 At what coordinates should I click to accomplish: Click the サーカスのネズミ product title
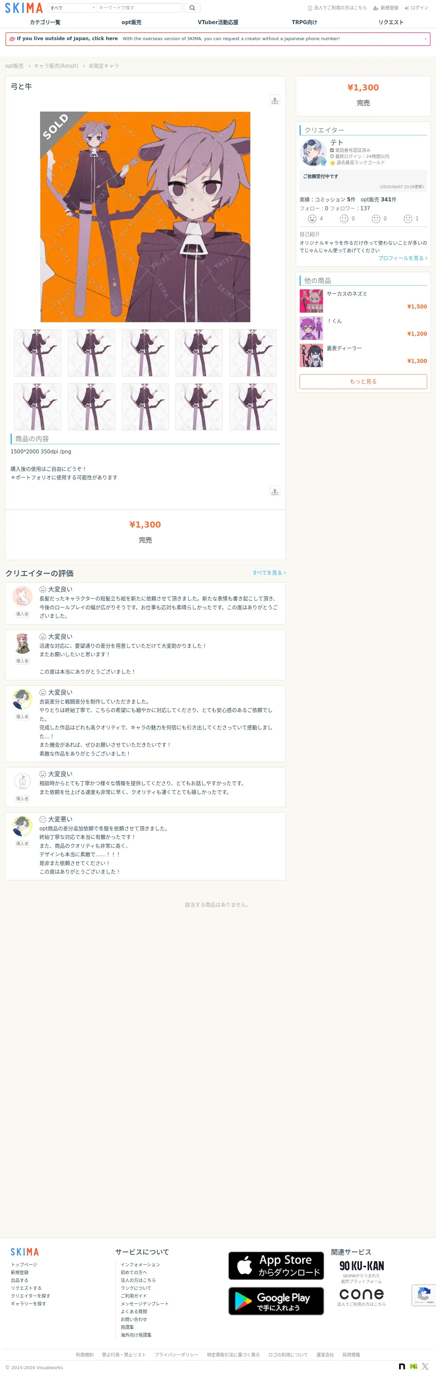[347, 294]
